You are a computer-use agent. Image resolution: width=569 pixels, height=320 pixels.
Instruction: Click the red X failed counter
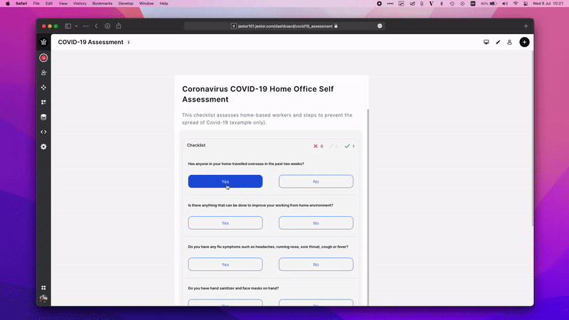point(318,146)
